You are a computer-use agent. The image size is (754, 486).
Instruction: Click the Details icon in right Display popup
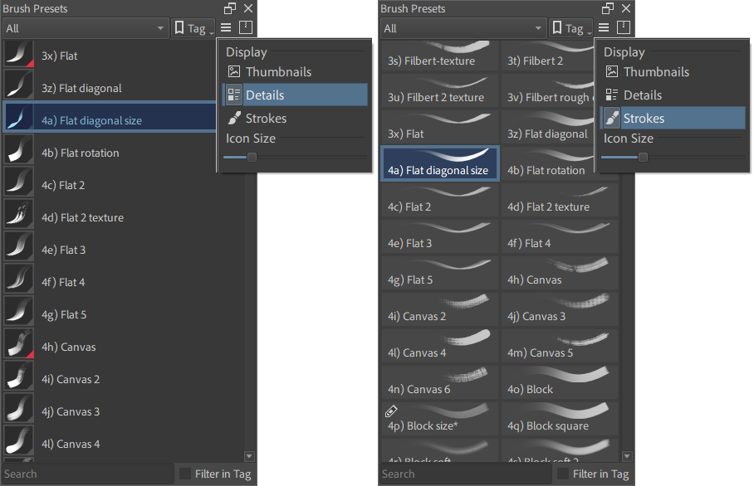(x=612, y=95)
